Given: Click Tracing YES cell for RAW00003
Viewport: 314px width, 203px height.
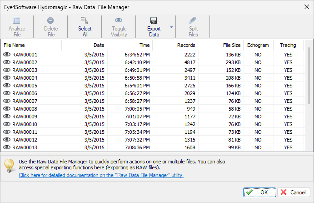Looking at the screenshot, I should tap(288, 70).
